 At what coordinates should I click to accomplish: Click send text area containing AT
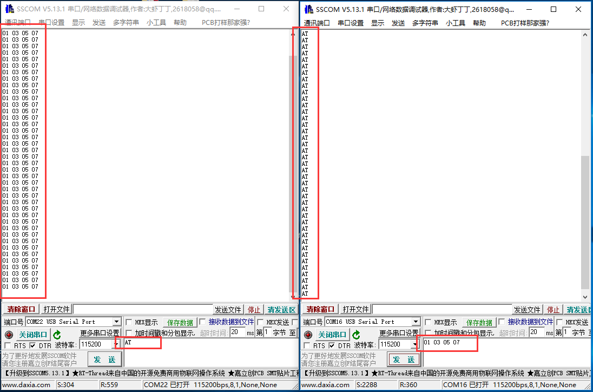211,352
